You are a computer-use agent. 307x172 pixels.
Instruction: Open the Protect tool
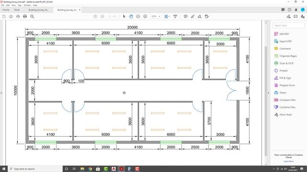coord(283,71)
